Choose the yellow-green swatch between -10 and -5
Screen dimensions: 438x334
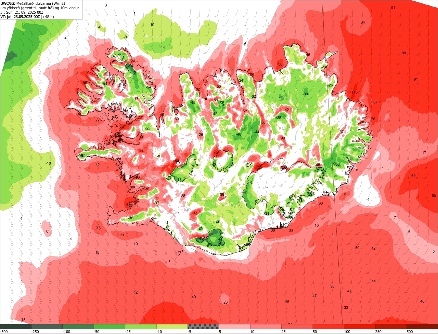coord(172,327)
